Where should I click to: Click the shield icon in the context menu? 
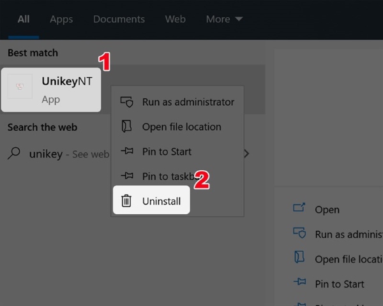[127, 102]
